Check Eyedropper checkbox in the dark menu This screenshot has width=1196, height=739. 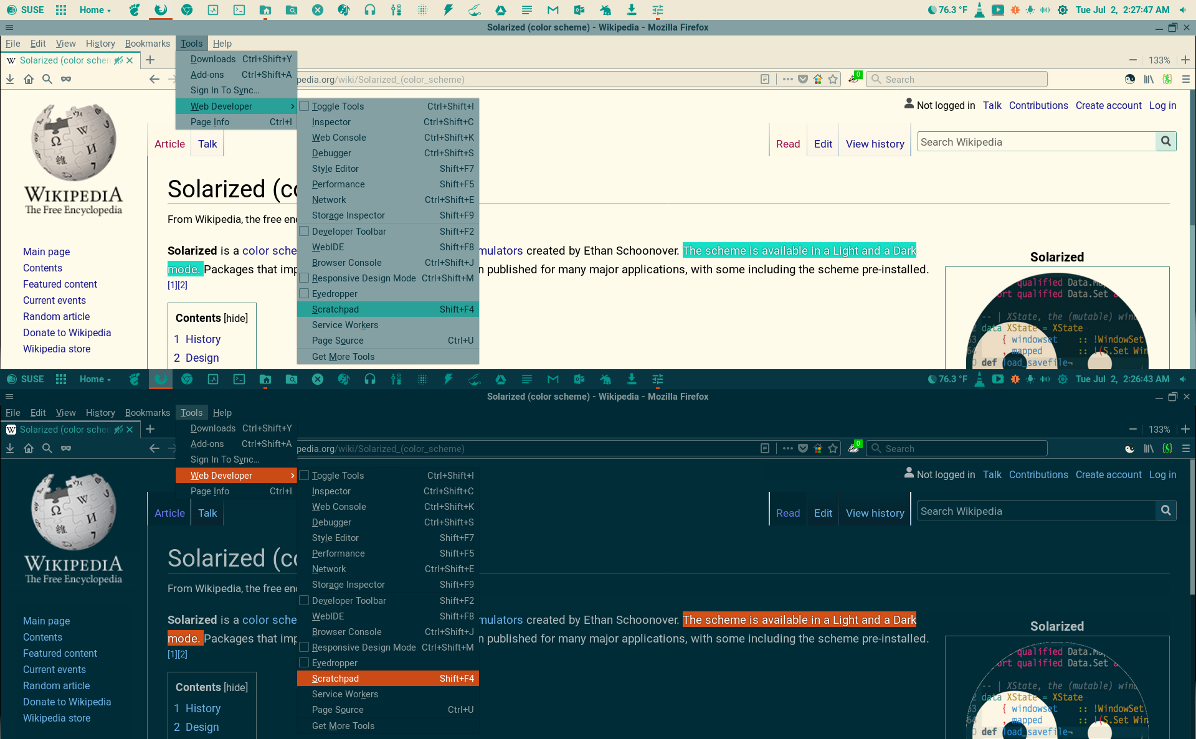[304, 662]
